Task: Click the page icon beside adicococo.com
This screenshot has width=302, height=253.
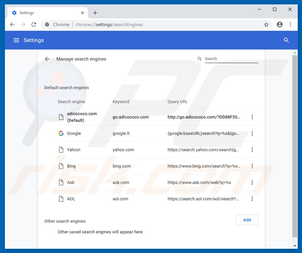Action: point(61,117)
